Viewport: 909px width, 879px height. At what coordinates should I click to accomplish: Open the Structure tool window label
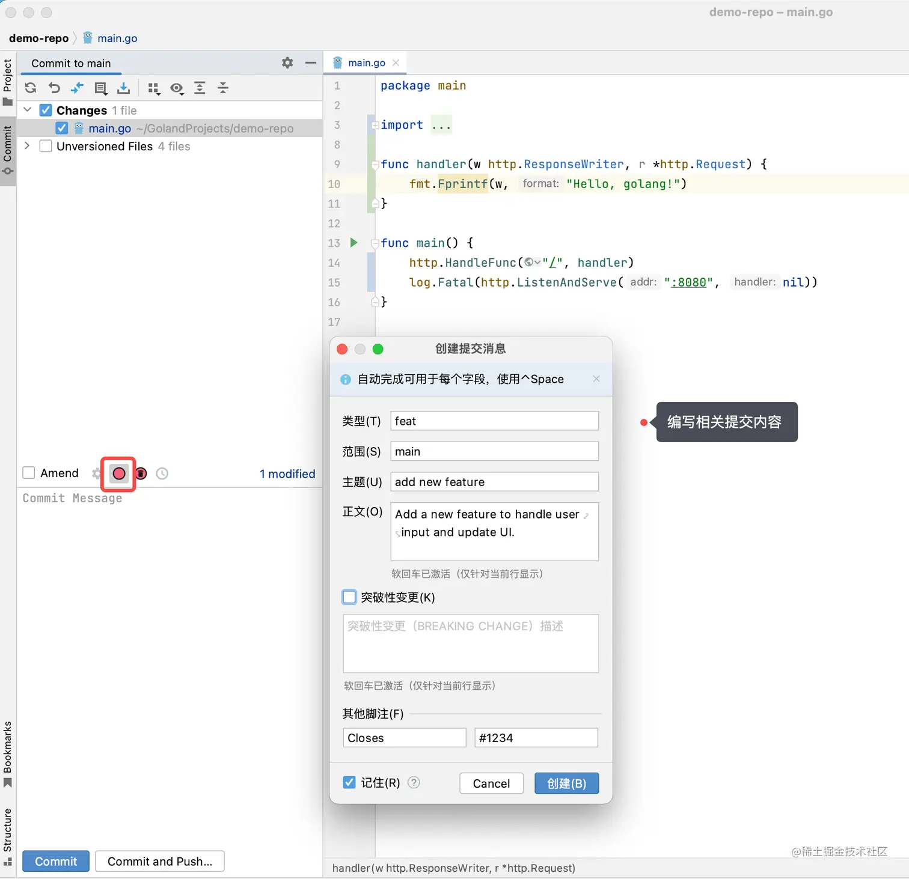click(8, 830)
